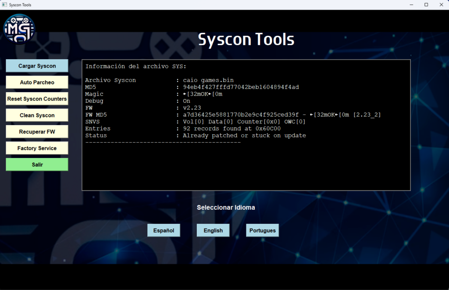Viewport: 449px width, 290px height.
Task: Click the MD5 hash value line
Action: [241, 87]
